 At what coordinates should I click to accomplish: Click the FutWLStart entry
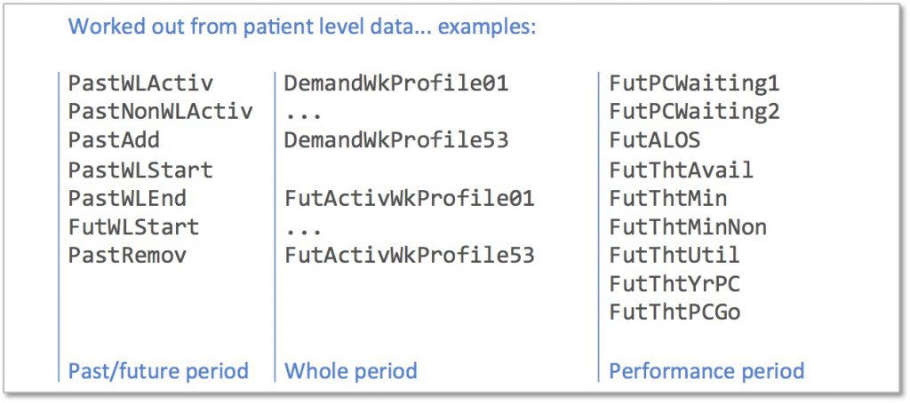(x=133, y=226)
